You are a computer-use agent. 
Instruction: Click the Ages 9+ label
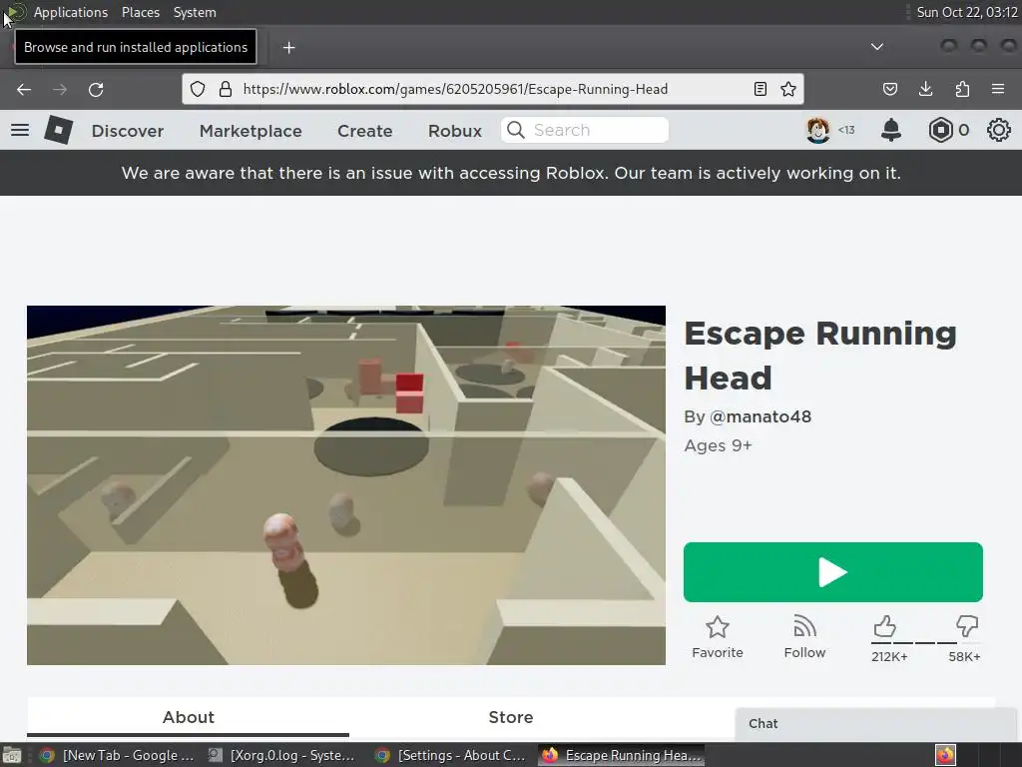click(x=718, y=445)
